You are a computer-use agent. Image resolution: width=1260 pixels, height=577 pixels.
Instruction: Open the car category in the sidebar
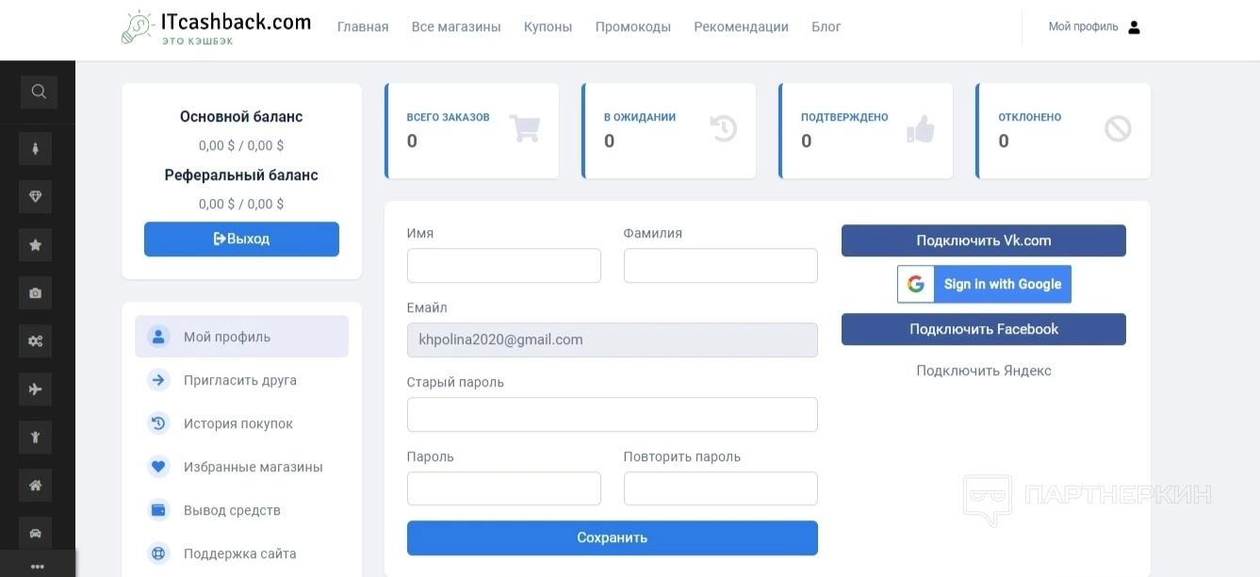[36, 533]
